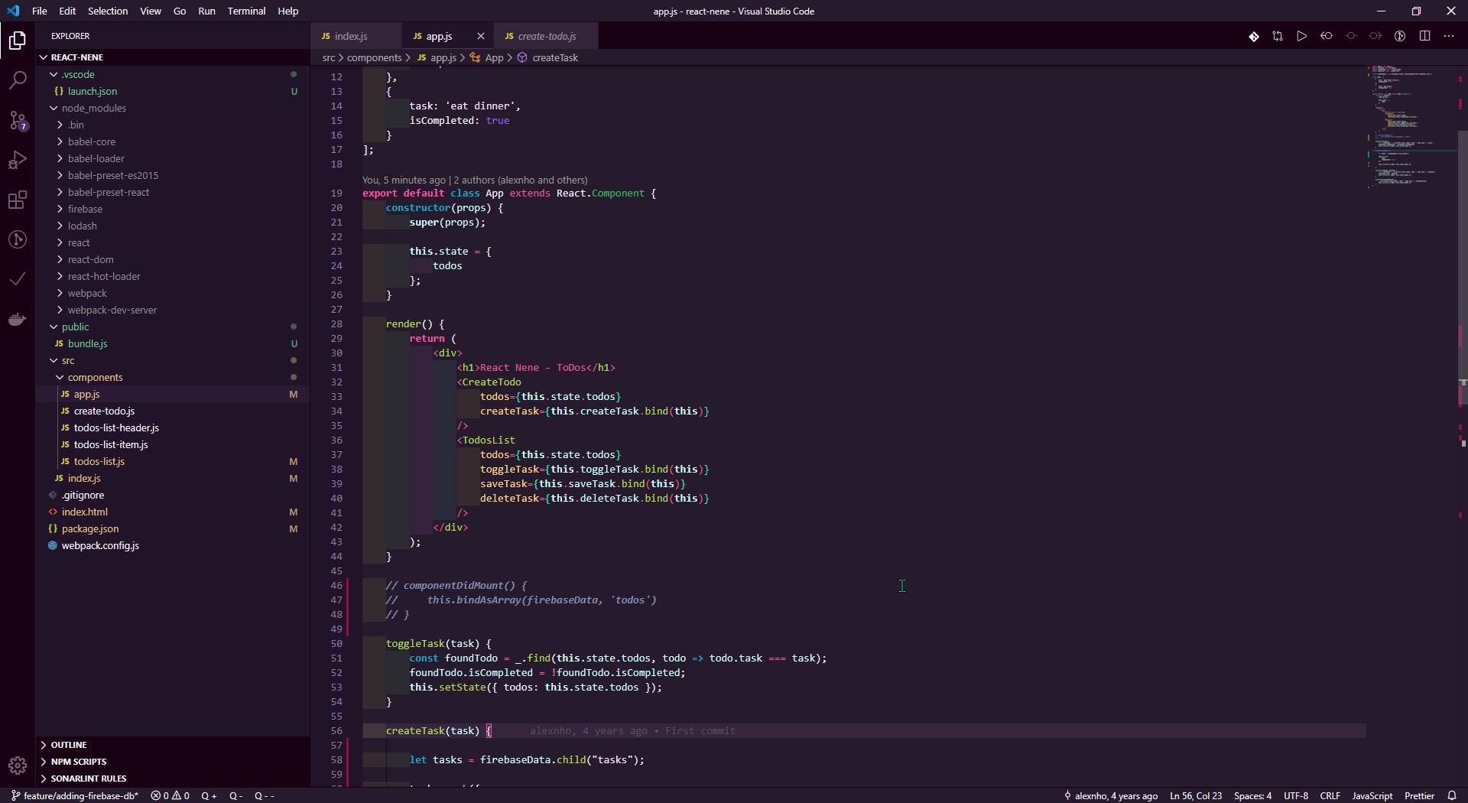The width and height of the screenshot is (1468, 803).
Task: Run code with the play icon
Action: (1302, 36)
